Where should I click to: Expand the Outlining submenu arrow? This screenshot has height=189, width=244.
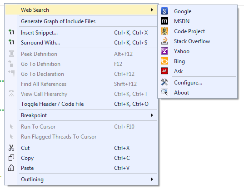(x=152, y=179)
